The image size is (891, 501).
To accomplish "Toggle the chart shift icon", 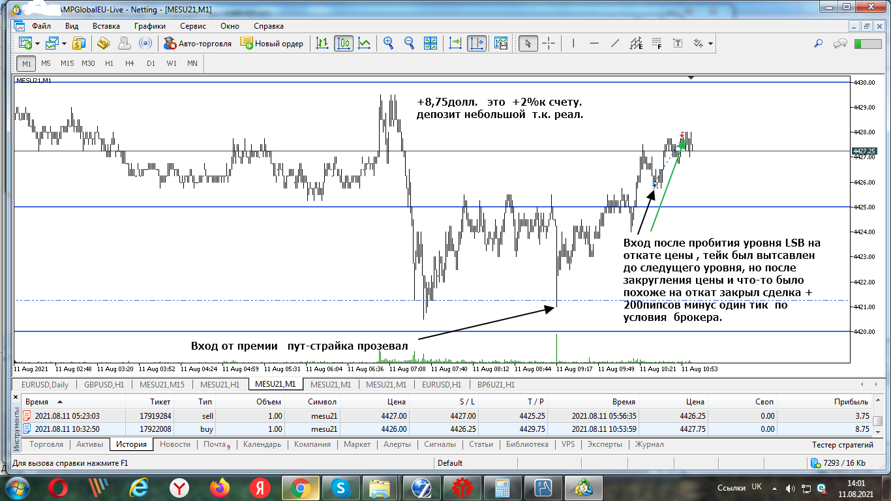I will pos(477,44).
